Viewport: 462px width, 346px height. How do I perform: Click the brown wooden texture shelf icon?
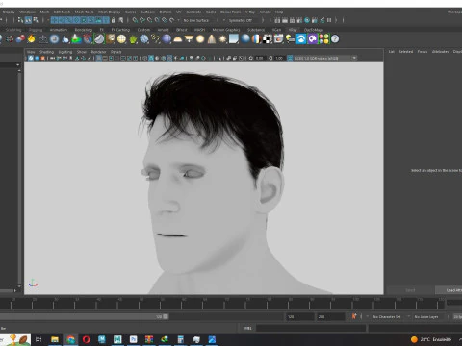[111, 39]
